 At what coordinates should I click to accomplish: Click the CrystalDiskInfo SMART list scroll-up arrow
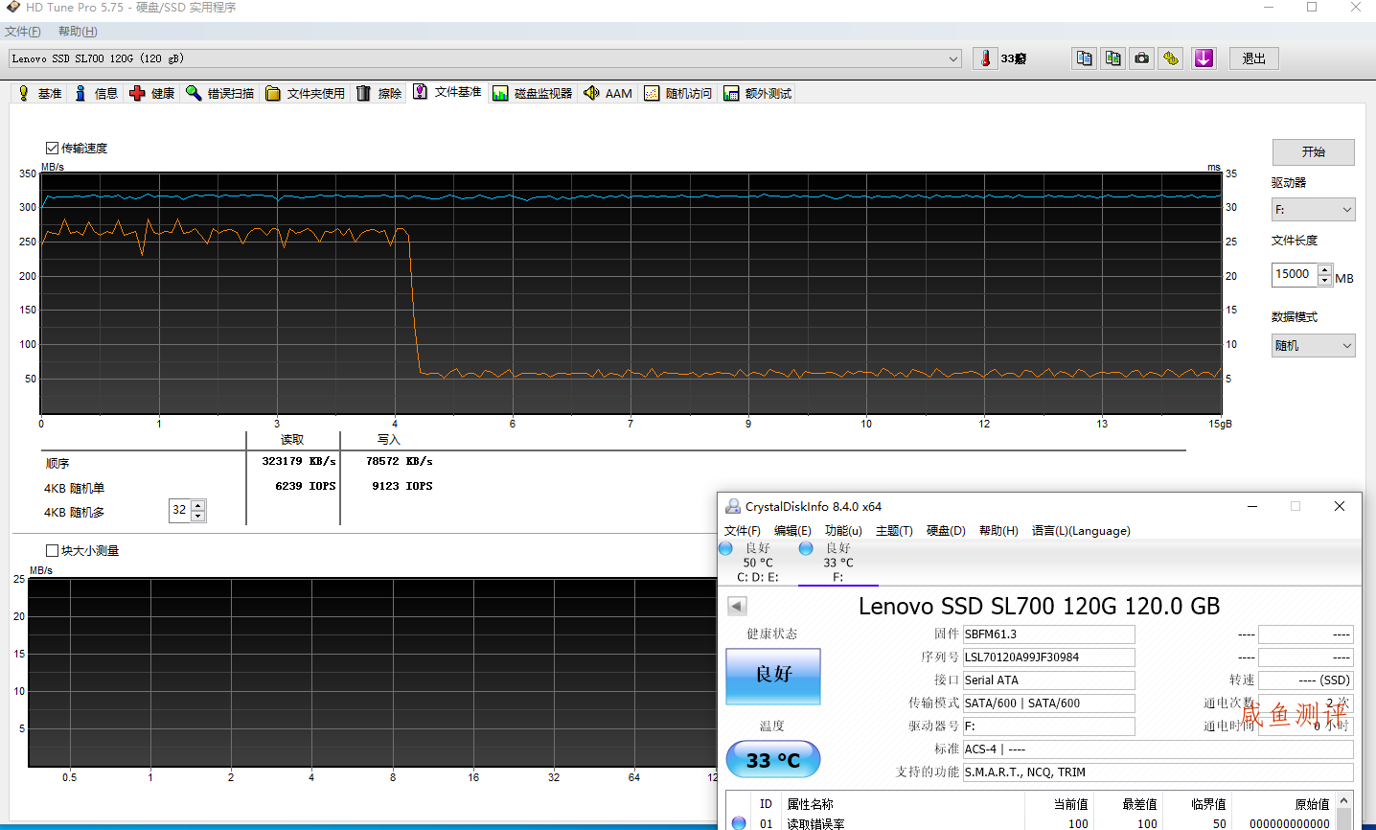pyautogui.click(x=1343, y=800)
